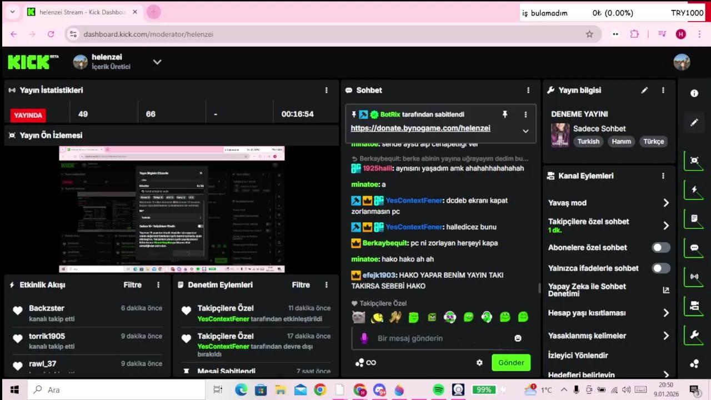The width and height of the screenshot is (711, 400).
Task: Open Yayın bilgisi three-dot menu
Action: tap(663, 90)
